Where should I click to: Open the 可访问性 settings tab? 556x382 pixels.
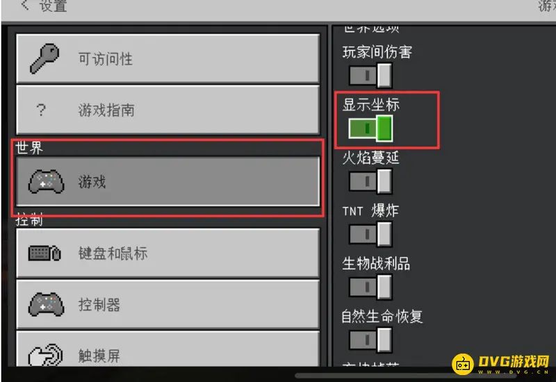click(167, 59)
